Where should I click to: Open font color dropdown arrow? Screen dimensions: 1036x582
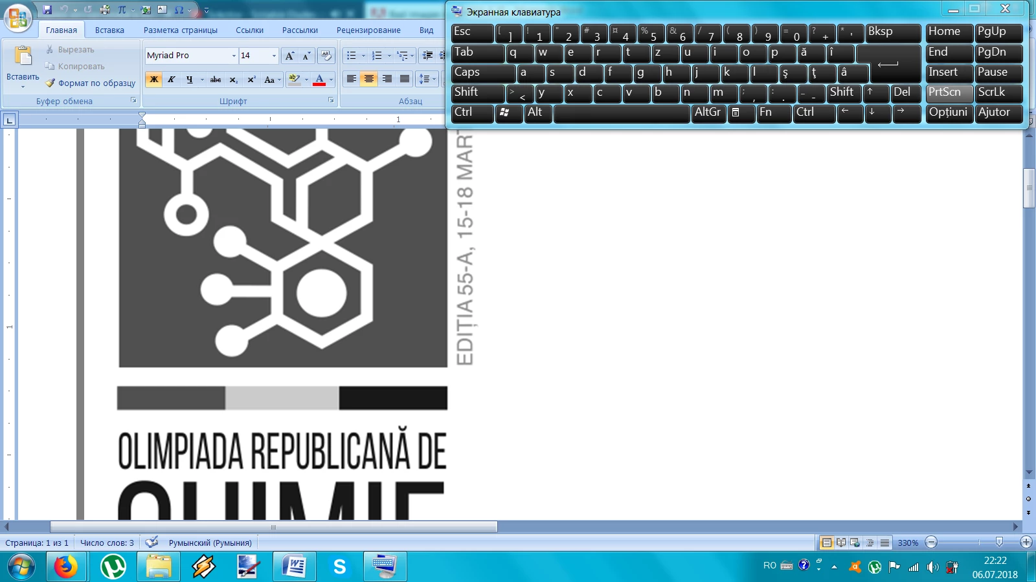point(331,80)
